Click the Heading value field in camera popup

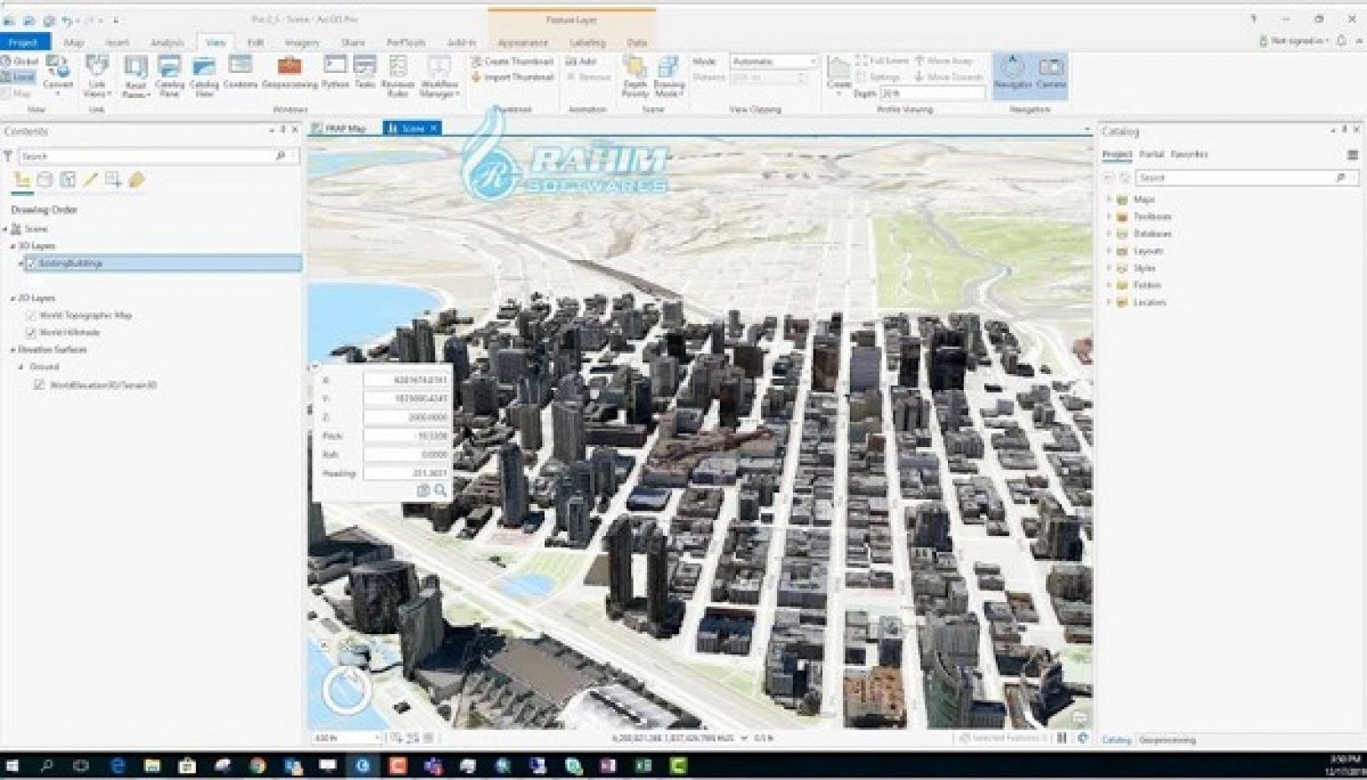(405, 473)
